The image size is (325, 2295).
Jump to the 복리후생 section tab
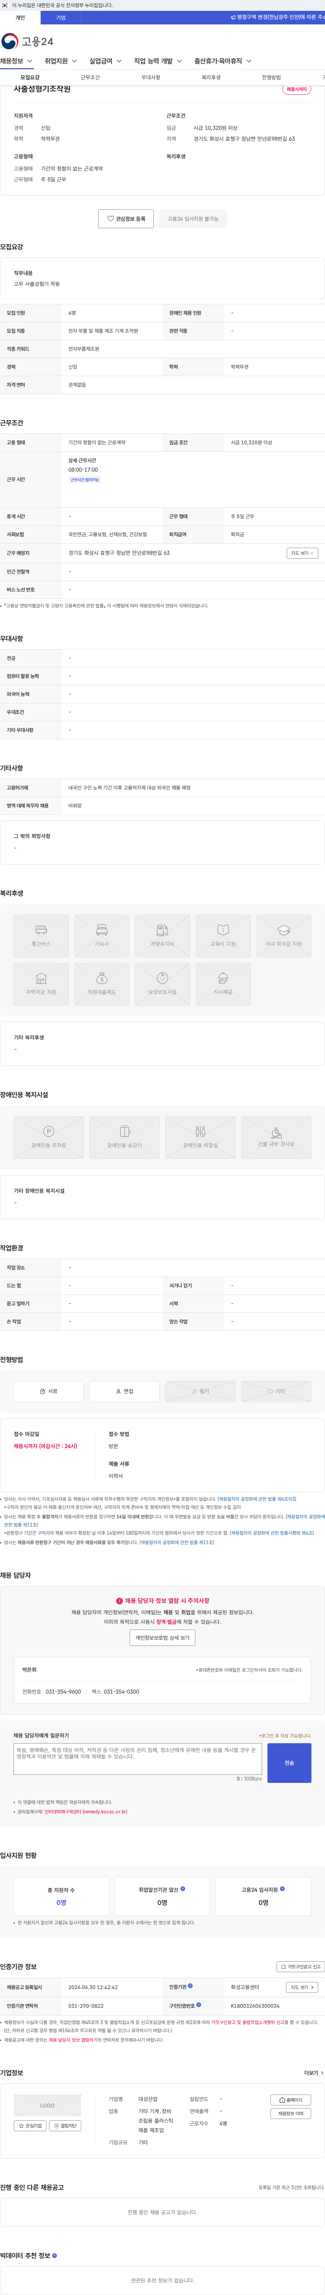211,78
